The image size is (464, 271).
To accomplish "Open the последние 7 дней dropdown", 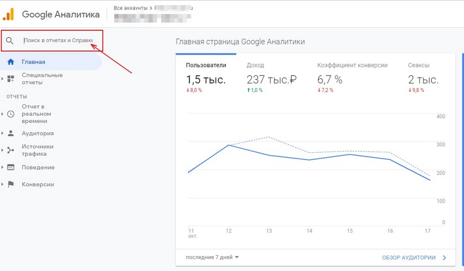I will click(212, 257).
